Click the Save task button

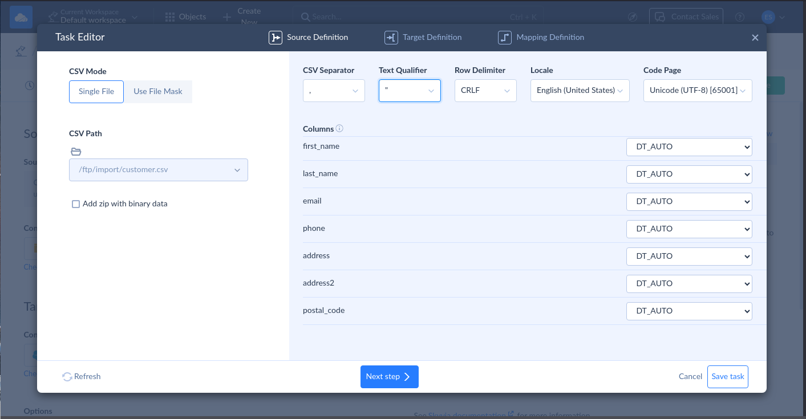coord(727,376)
